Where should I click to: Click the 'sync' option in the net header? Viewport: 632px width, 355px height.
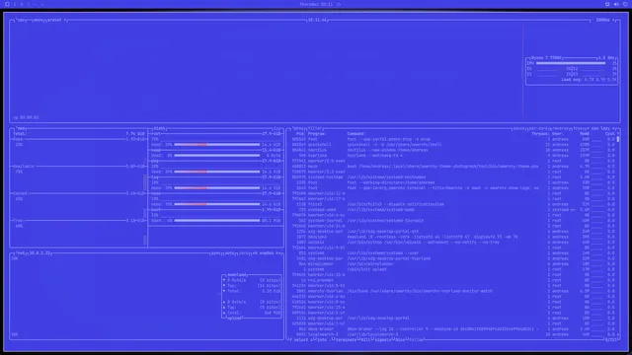pos(216,253)
